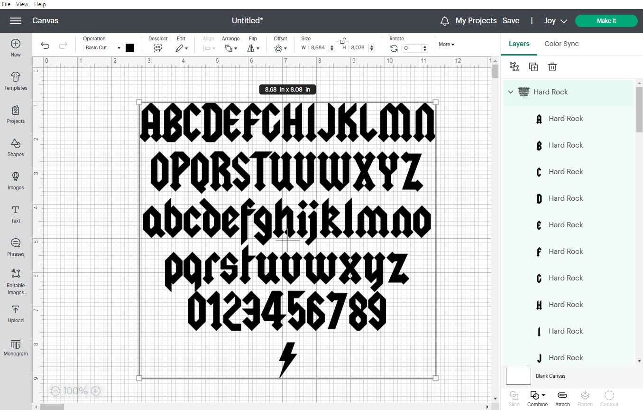This screenshot has height=410, width=643.
Task: Group layers with the group icon
Action: (514, 67)
